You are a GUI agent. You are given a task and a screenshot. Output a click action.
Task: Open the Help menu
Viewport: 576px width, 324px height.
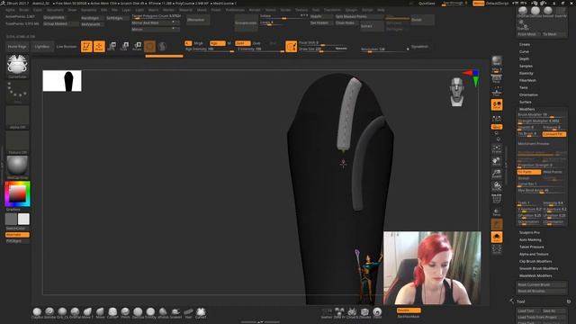point(382,10)
